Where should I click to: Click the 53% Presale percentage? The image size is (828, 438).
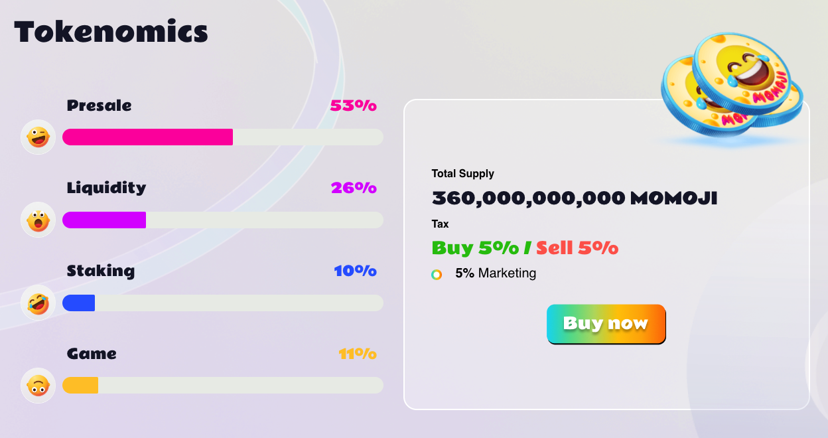click(x=353, y=106)
